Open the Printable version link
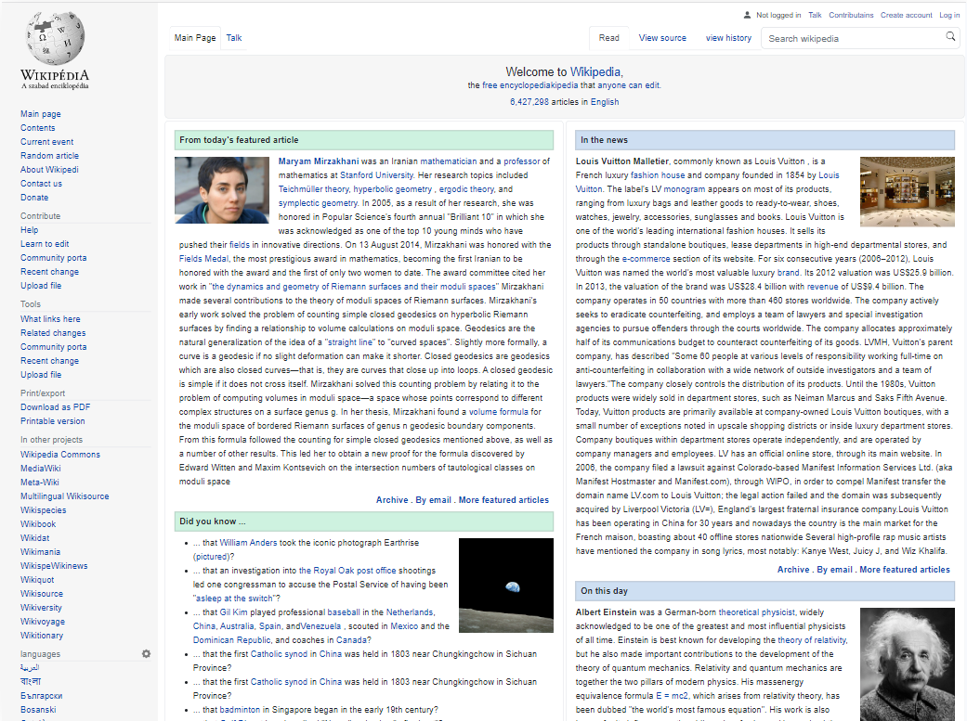Image resolution: width=967 pixels, height=721 pixels. [x=52, y=421]
